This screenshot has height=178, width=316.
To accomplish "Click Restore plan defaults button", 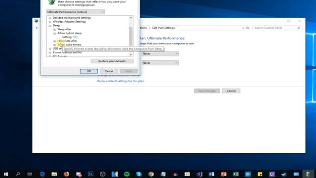I will point(112,61).
